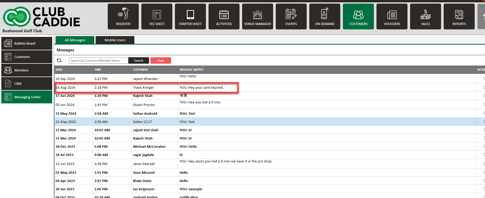Open actions menu for Sultan CC17 message
485x198 pixels.
click(x=483, y=122)
